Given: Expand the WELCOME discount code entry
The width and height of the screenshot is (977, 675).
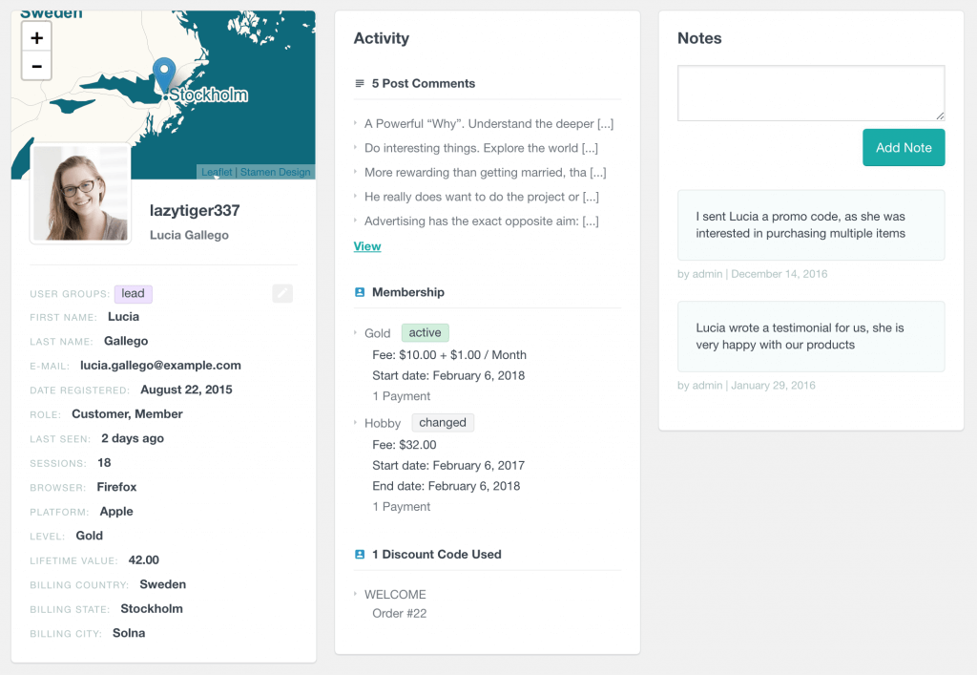Looking at the screenshot, I should coord(395,594).
